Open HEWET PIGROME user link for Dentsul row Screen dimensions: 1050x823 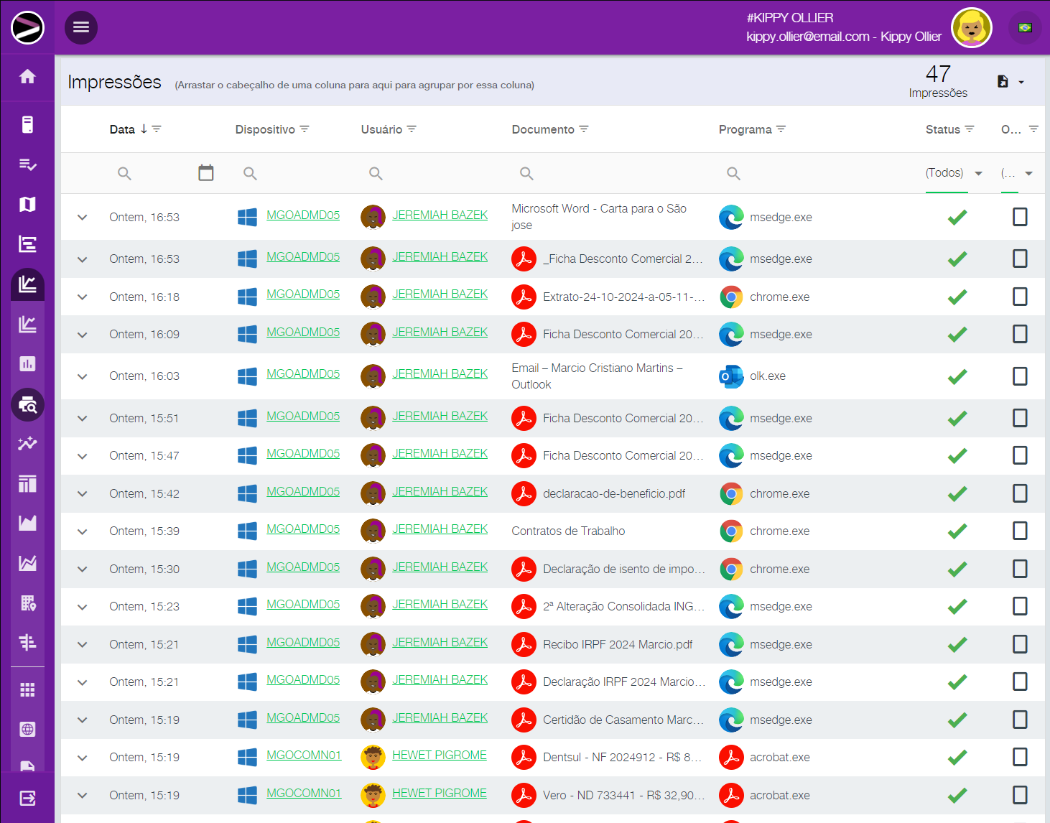coord(439,755)
